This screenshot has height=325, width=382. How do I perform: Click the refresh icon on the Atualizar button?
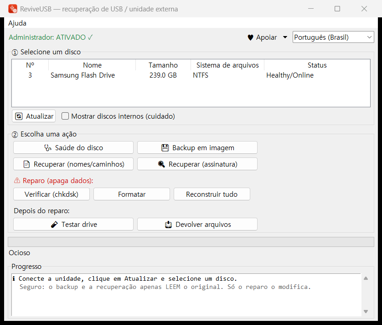pyautogui.click(x=19, y=116)
